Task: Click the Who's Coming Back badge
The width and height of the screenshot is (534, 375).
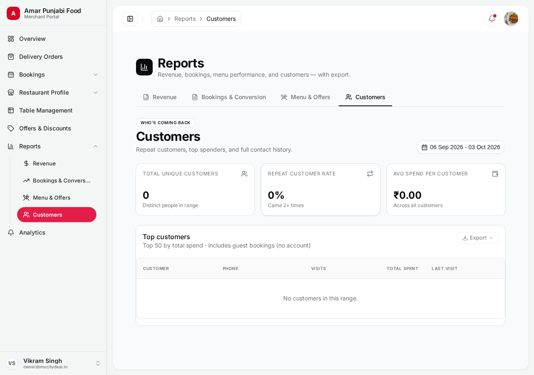Action: (x=166, y=123)
